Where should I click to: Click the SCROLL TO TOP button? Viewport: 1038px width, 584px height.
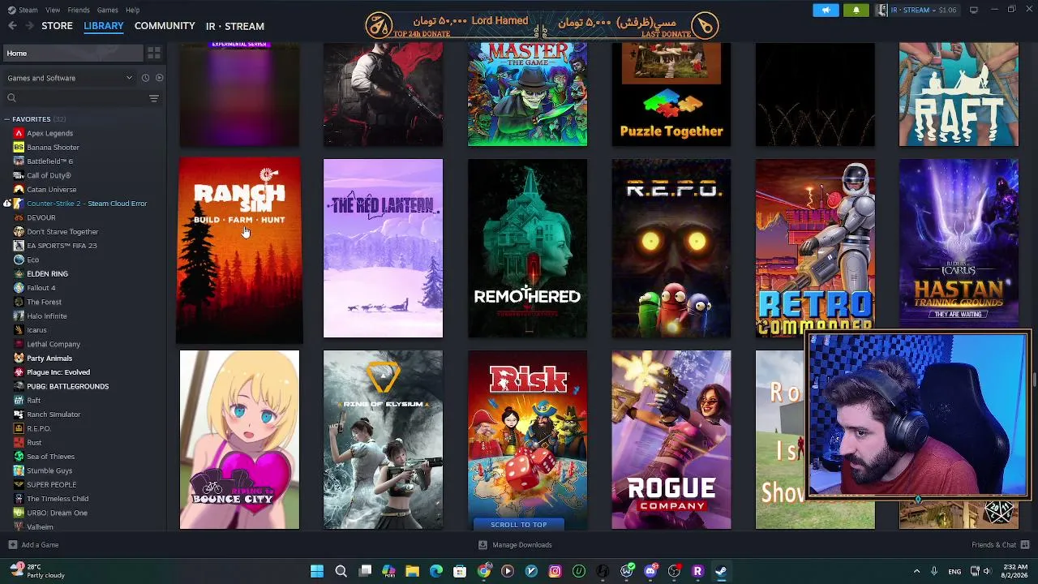519,525
